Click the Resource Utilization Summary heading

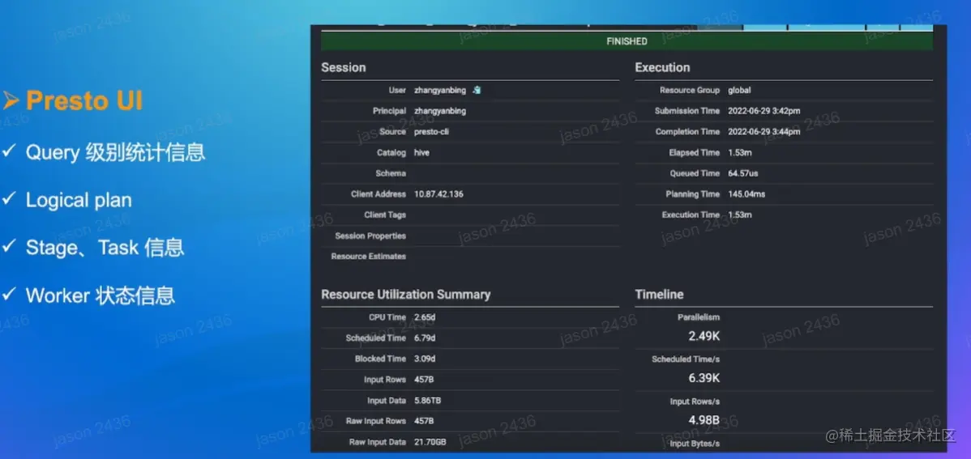405,295
